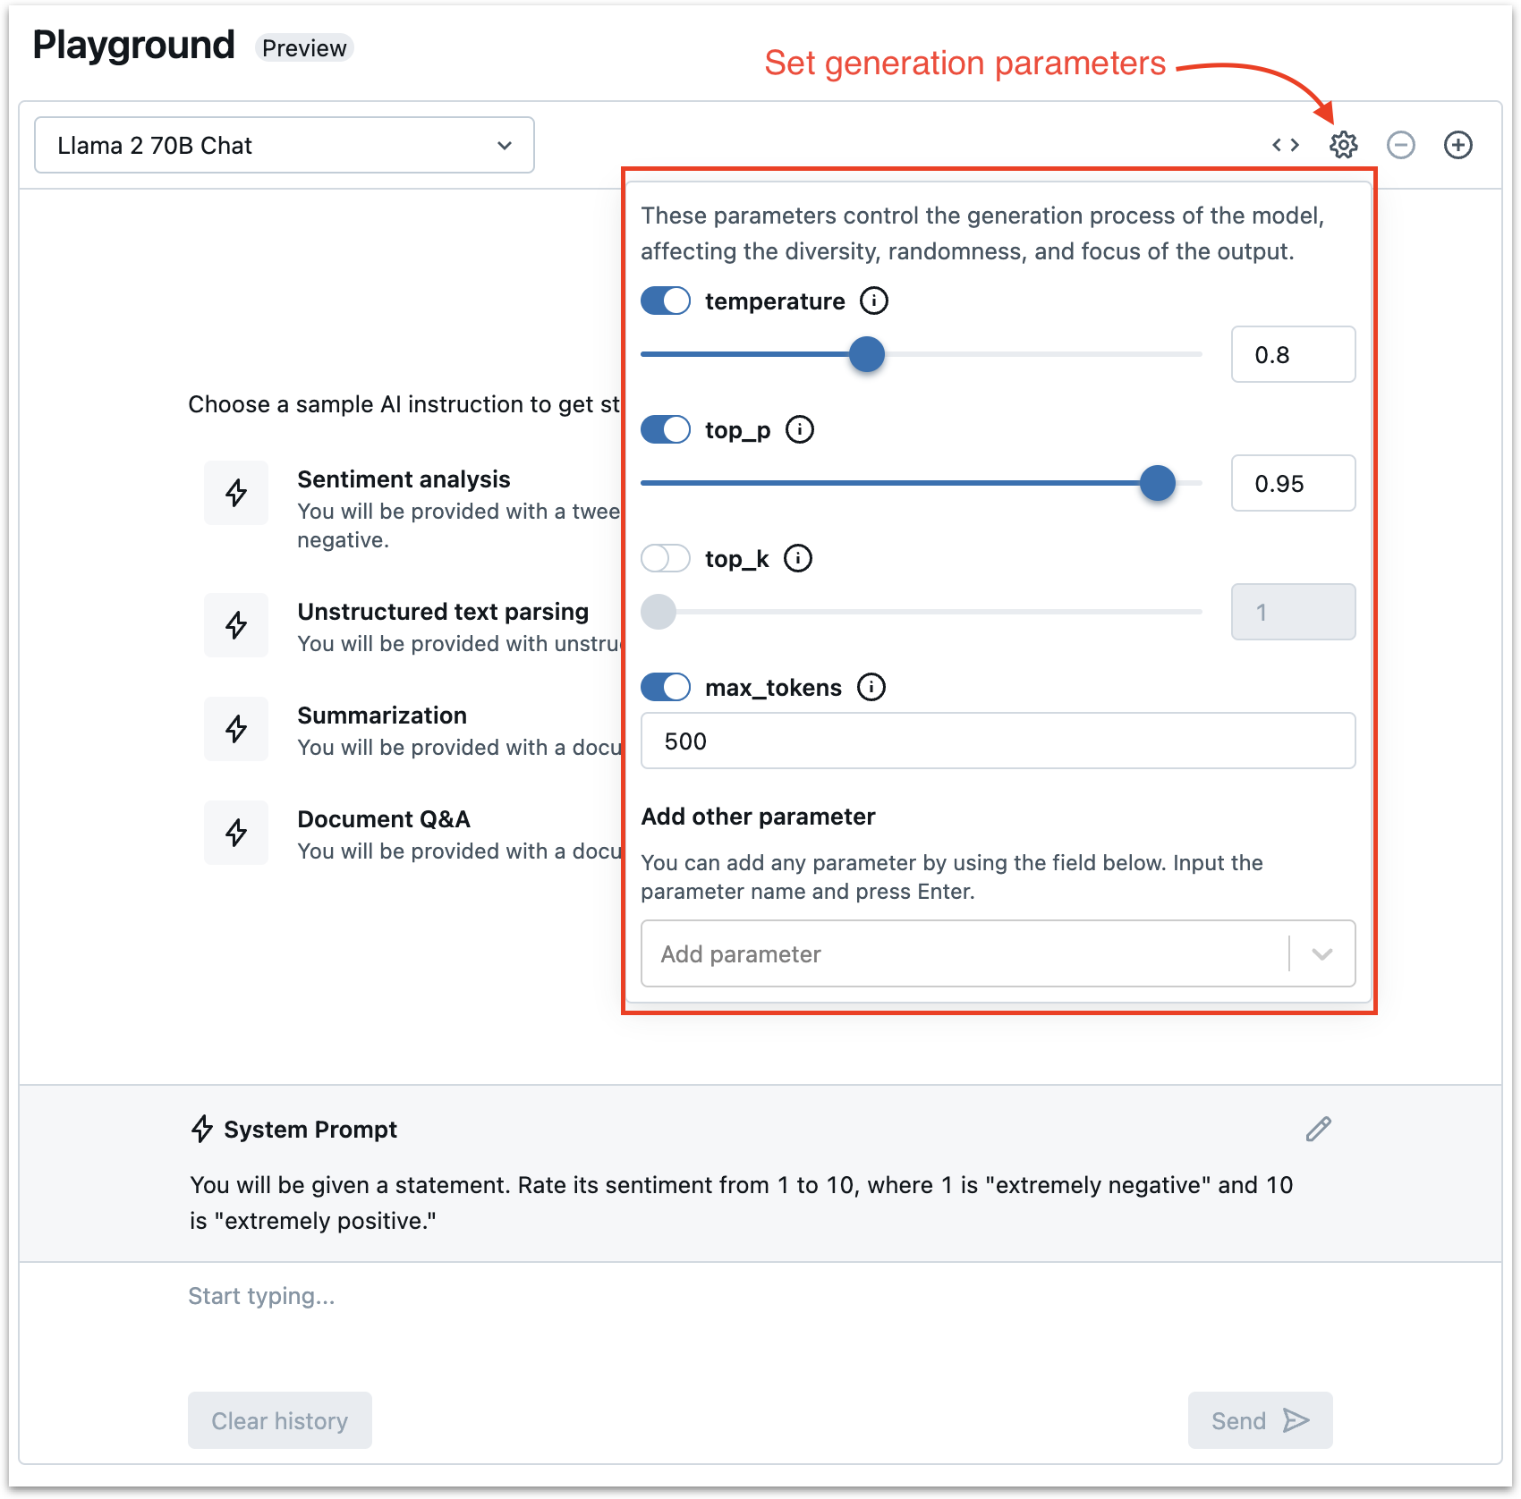Click the add endpoint plus icon
This screenshot has height=1499, width=1521.
tap(1457, 145)
